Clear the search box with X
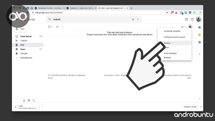The image size is (215, 121). click(133, 19)
